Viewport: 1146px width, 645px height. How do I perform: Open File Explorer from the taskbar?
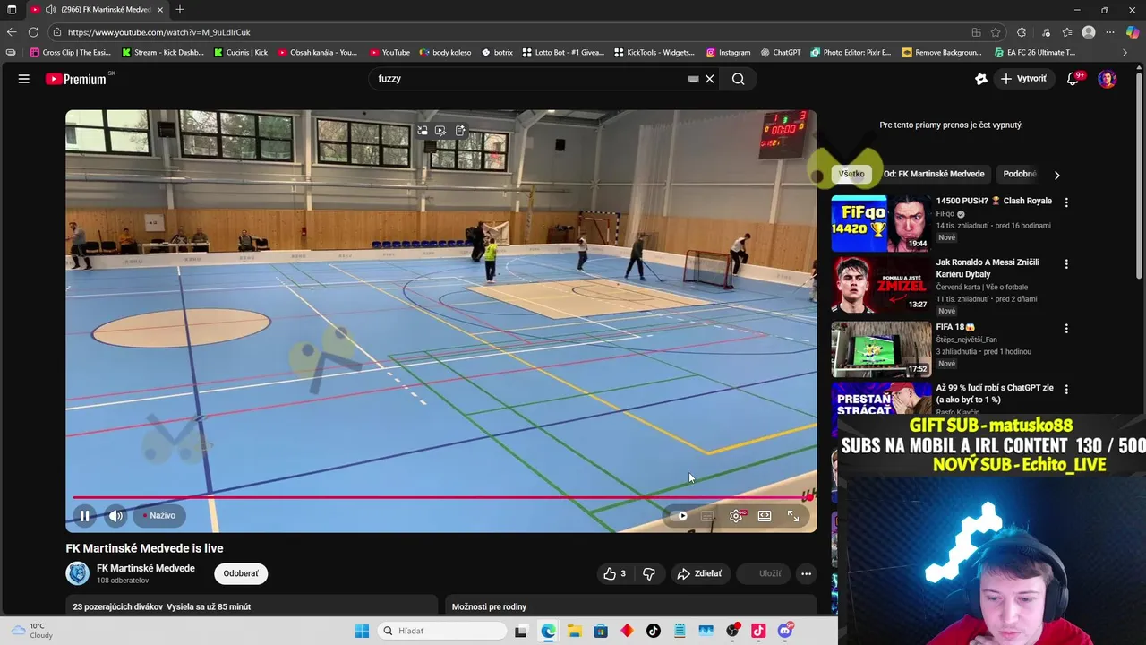(x=574, y=631)
